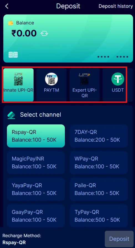Choose the 7DAY-QR channel
This screenshot has width=135, height=248.
[x=99, y=136]
